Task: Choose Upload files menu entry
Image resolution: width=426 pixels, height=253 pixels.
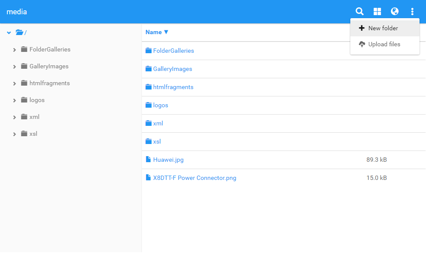Action: 384,44
